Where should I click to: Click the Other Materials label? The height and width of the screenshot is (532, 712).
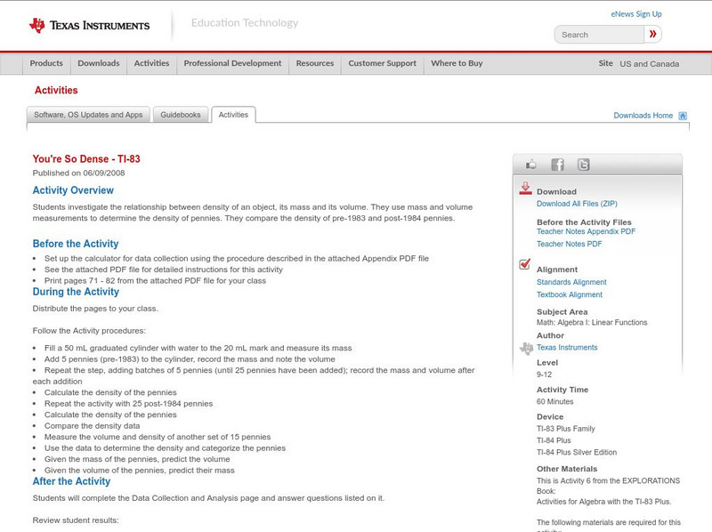tap(567, 469)
